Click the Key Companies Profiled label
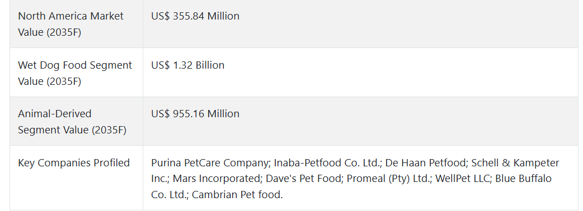 74,163
